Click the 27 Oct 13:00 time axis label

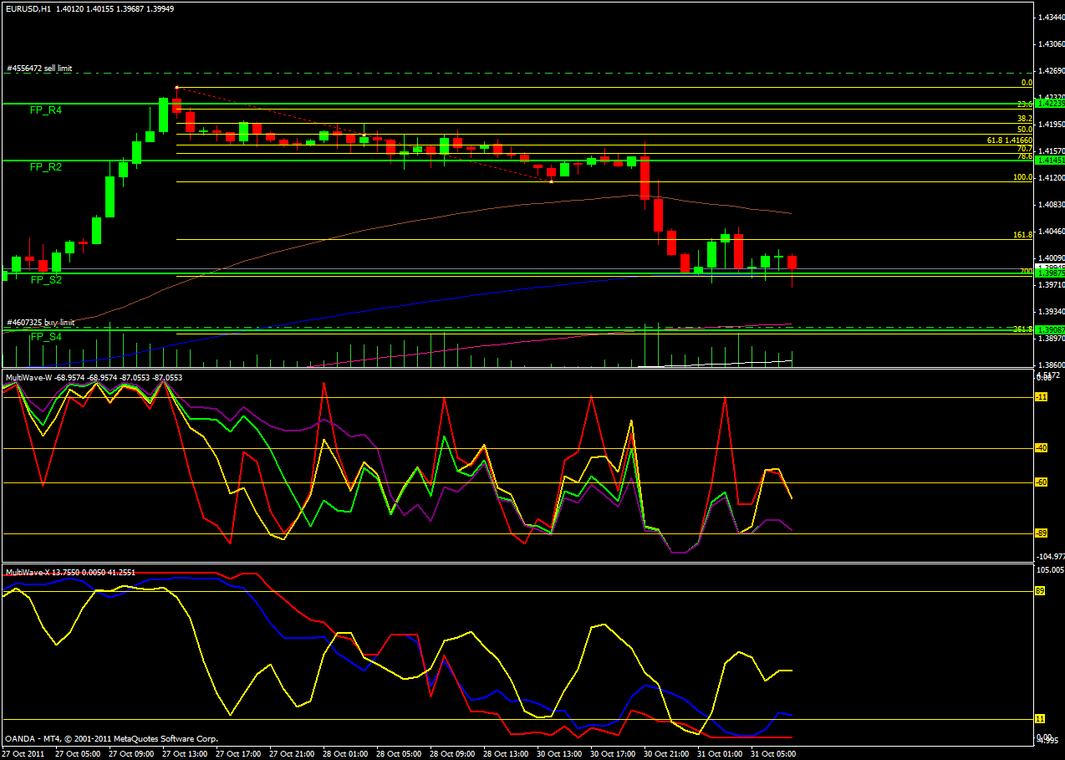pos(183,753)
